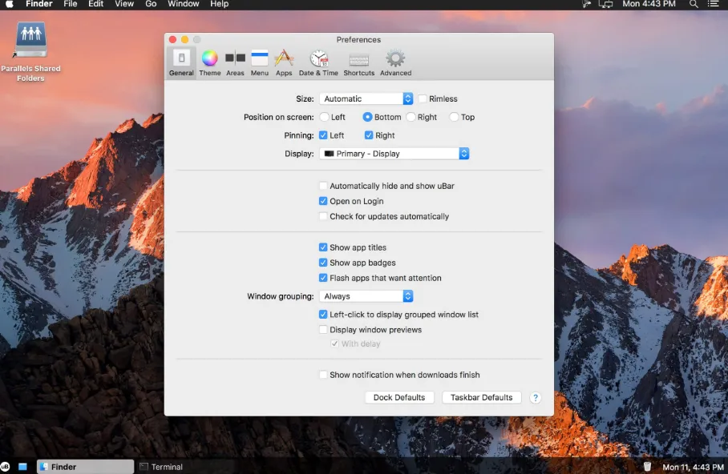Click the uBar logo in taskbar

[x=5, y=467]
